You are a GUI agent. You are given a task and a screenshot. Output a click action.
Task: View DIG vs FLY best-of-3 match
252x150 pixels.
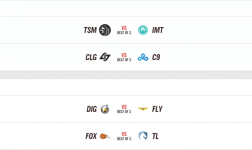[x=124, y=109]
